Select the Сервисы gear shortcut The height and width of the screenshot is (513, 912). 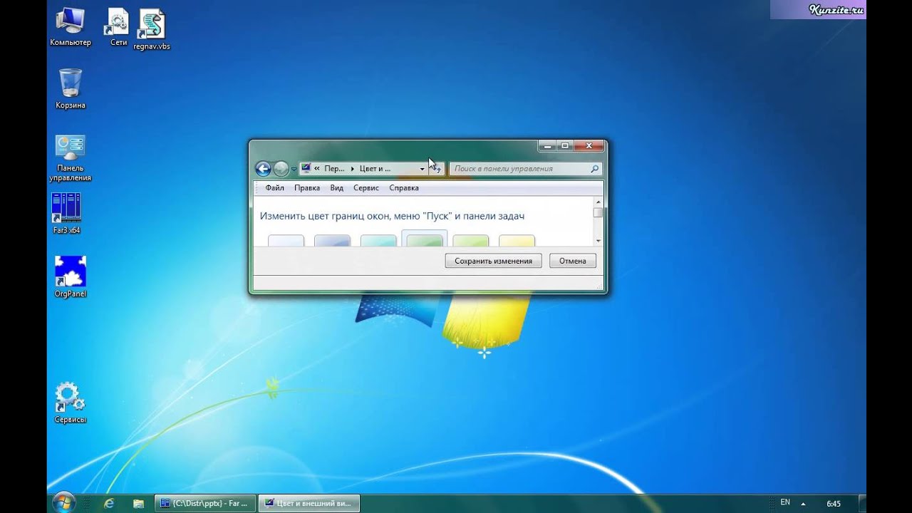(70, 403)
